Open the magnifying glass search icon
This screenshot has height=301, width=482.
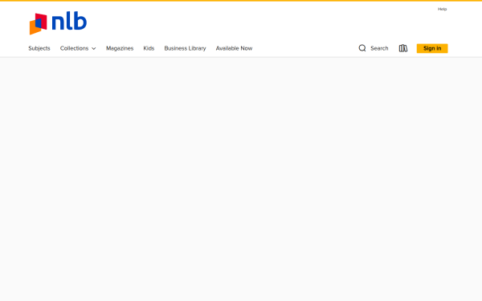pos(362,48)
